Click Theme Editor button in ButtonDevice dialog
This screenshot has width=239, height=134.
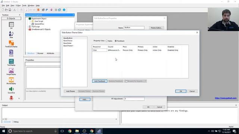coord(156,28)
